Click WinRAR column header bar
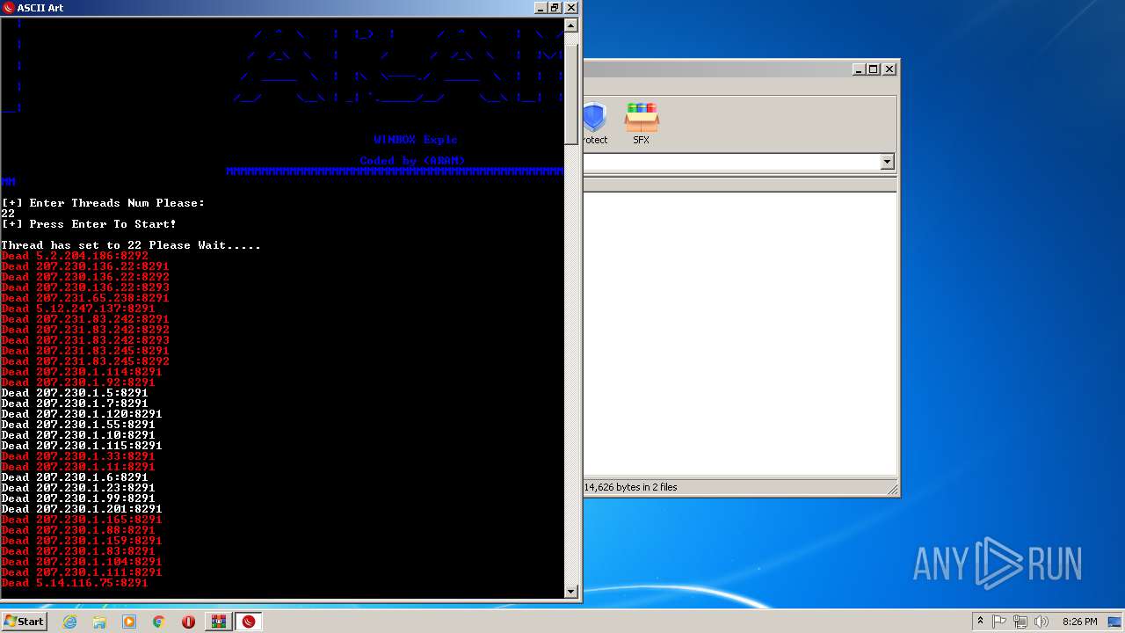 (739, 185)
